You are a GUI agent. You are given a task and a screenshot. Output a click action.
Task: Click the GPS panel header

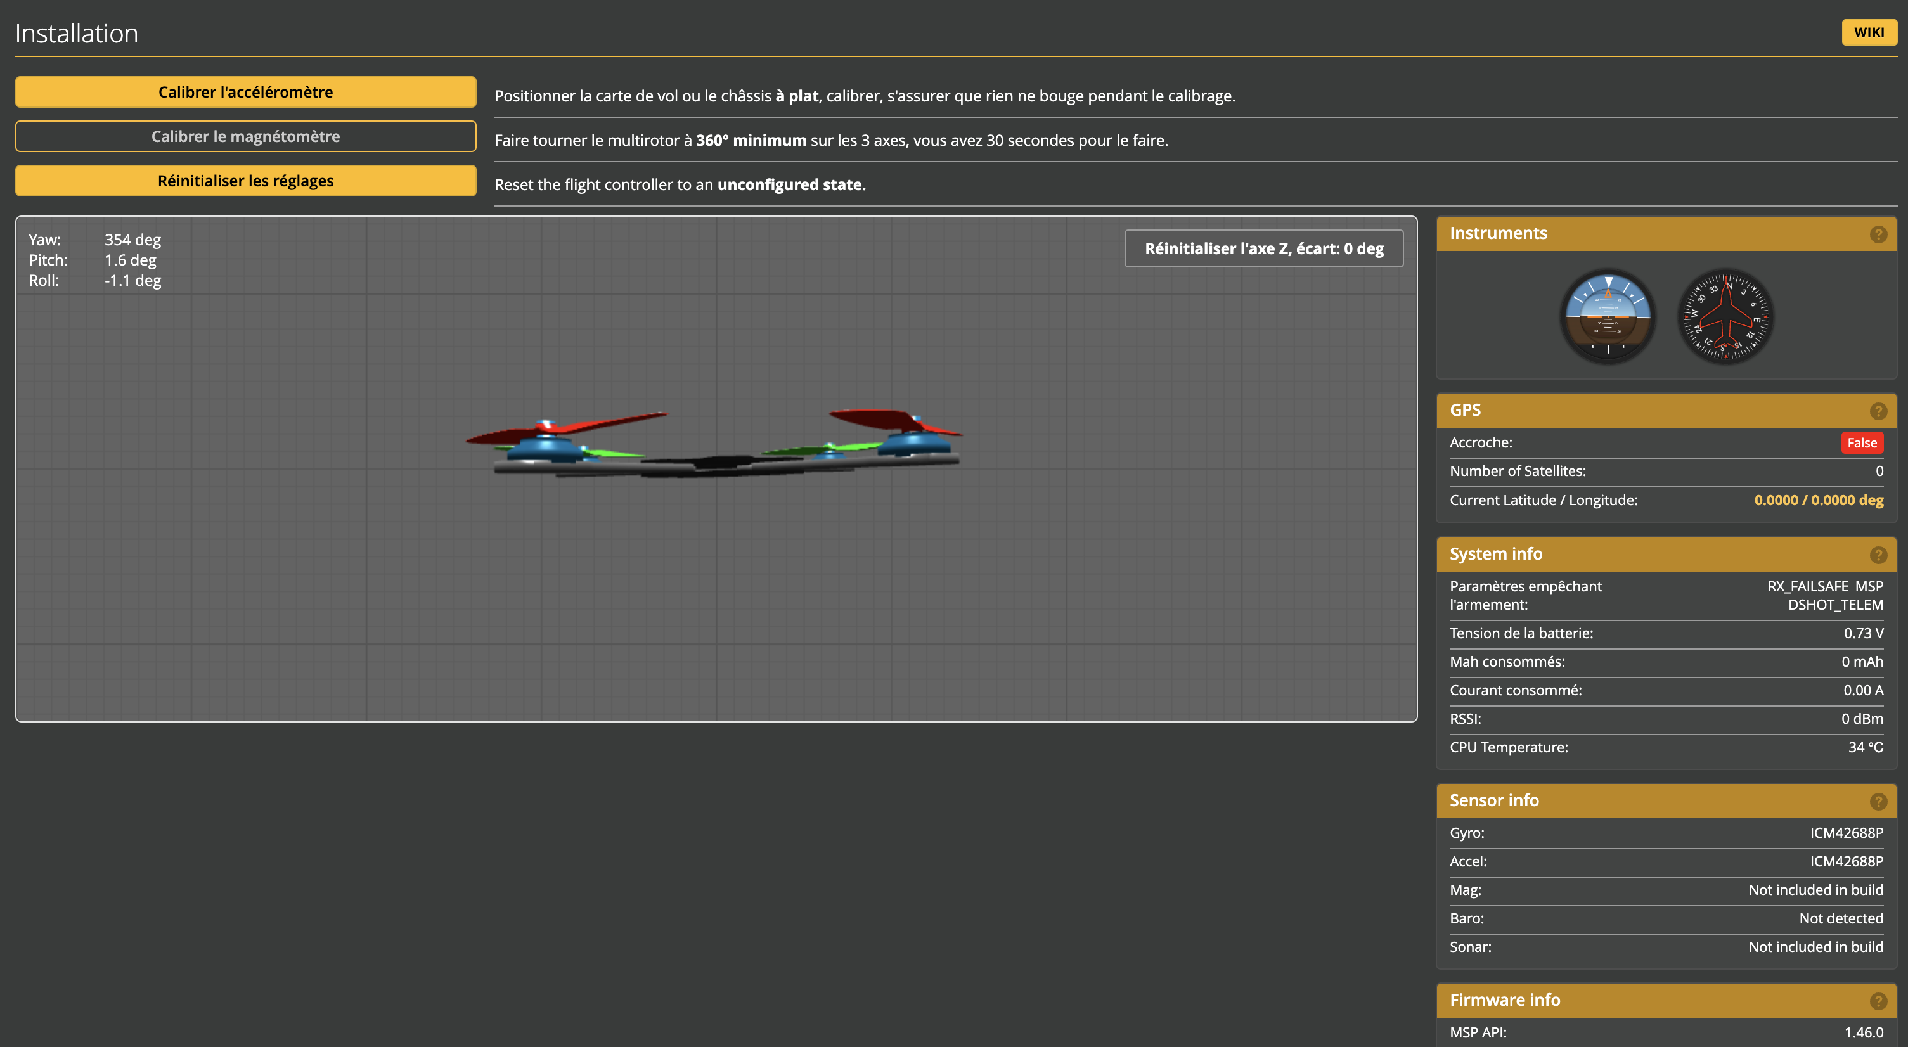coord(1465,410)
